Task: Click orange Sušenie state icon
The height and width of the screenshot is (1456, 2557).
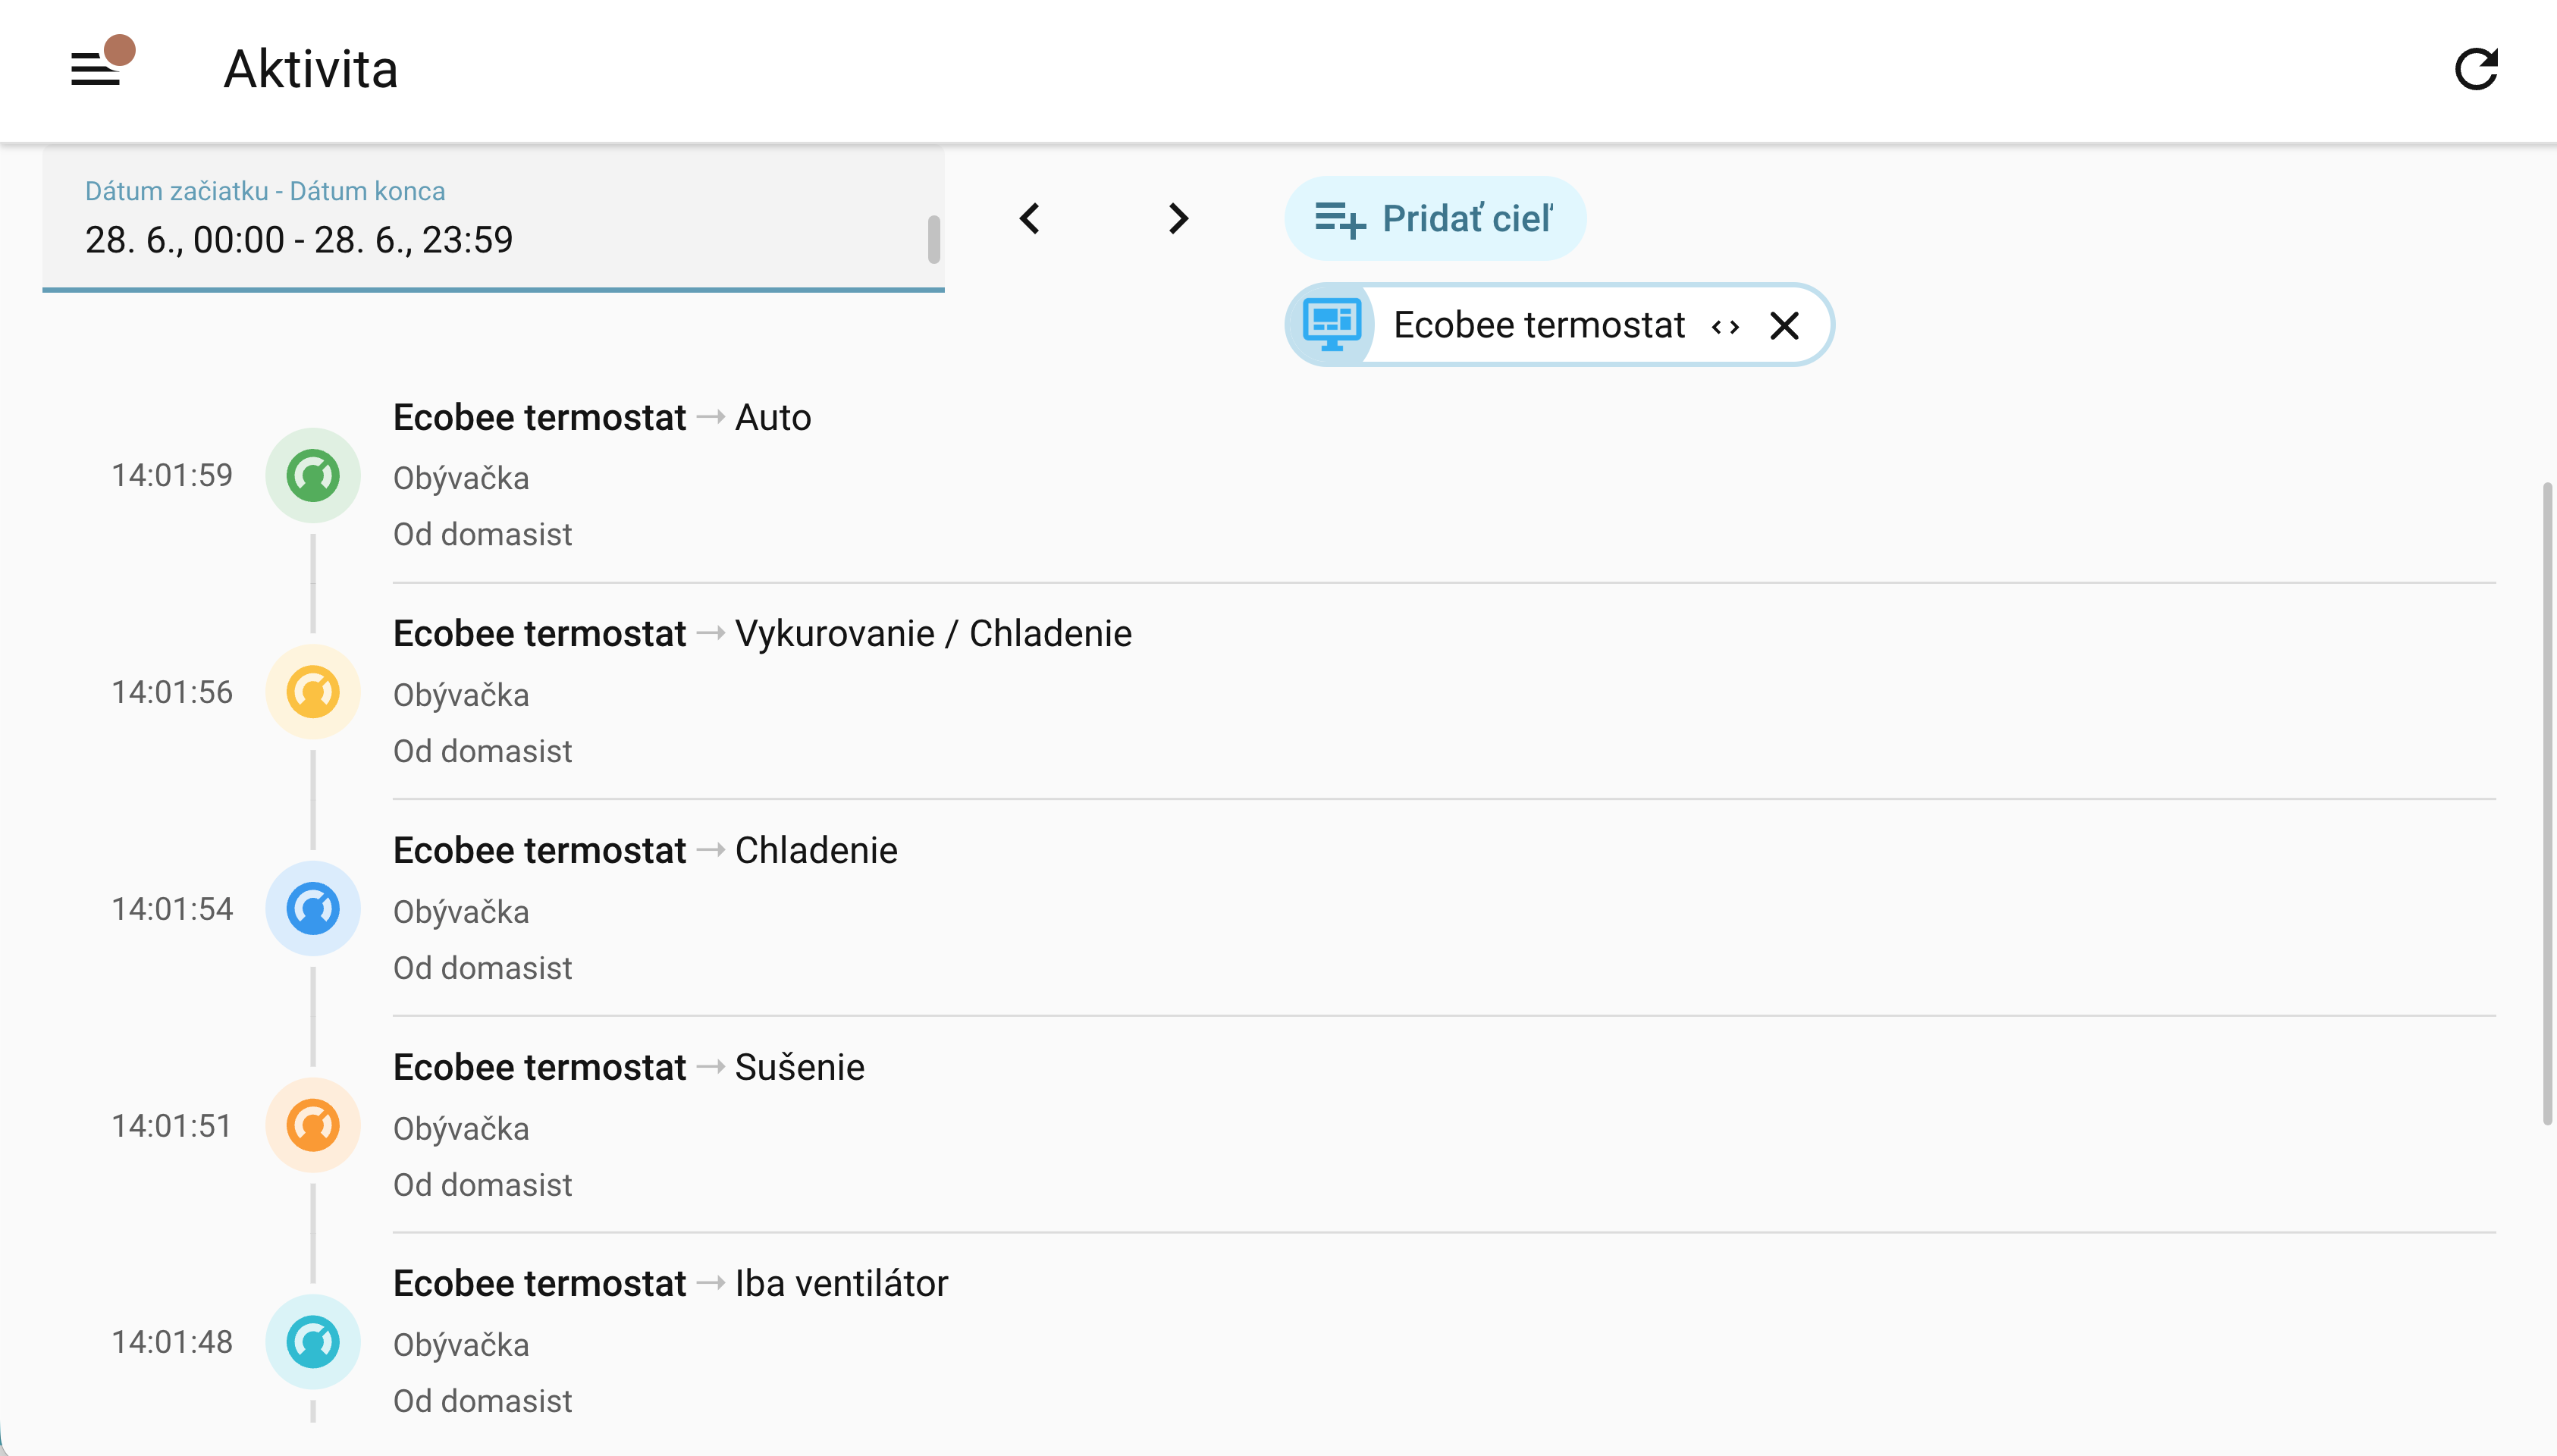Action: click(313, 1126)
